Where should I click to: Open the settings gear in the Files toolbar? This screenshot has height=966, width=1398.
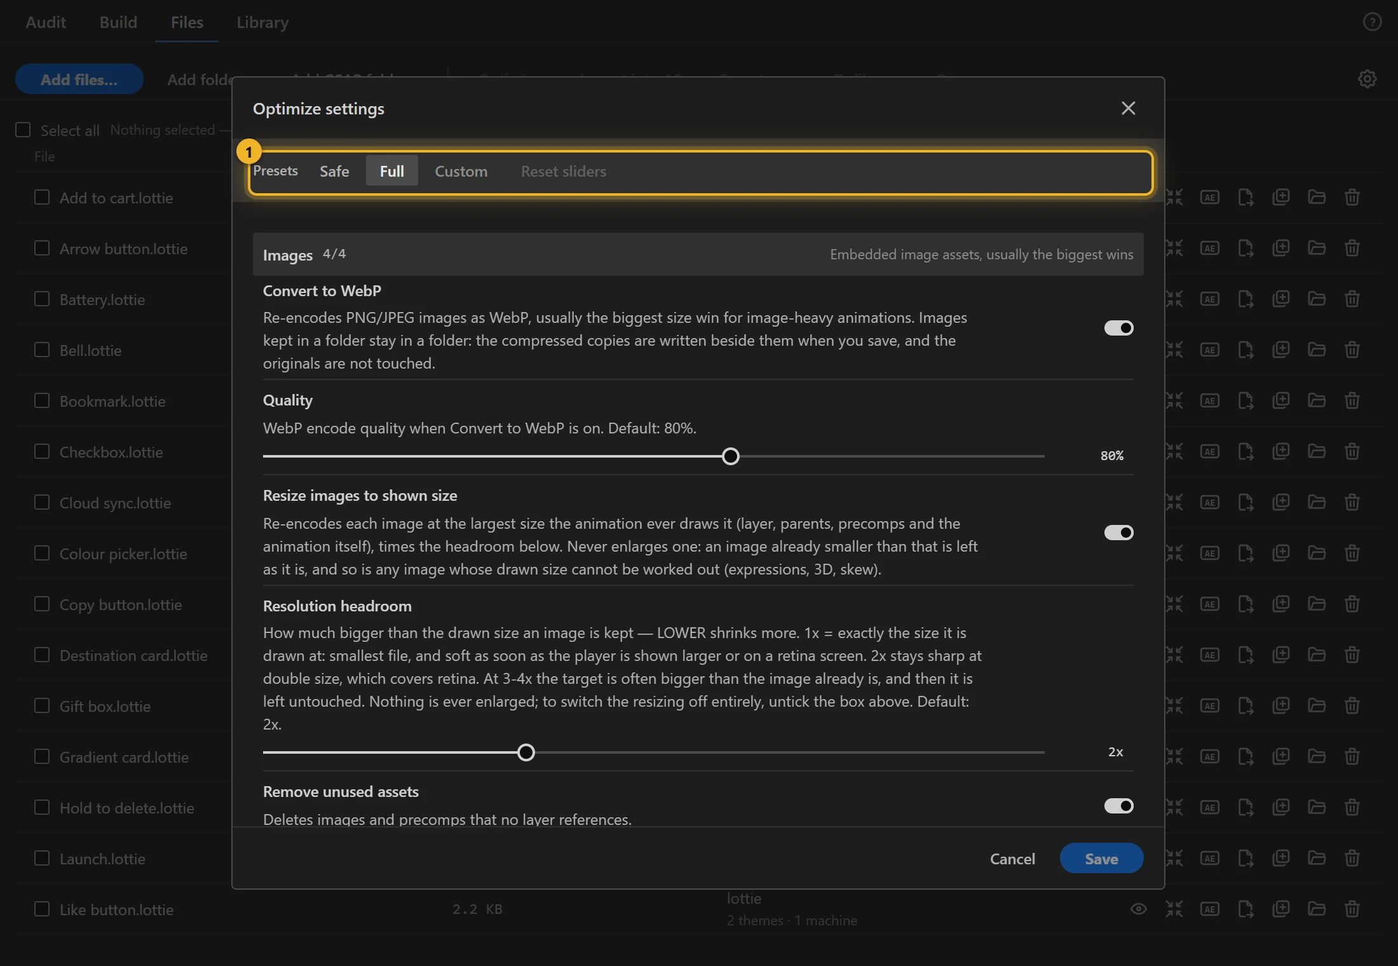tap(1367, 79)
